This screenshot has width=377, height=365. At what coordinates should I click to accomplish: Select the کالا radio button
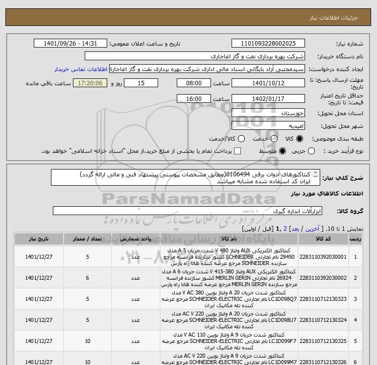click(300, 139)
